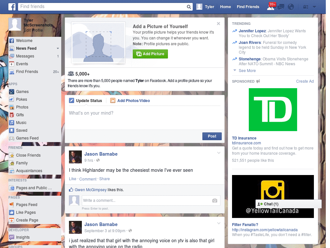330x248 pixels.
Task: Click the Games Feed controller icon
Action: tap(12, 138)
